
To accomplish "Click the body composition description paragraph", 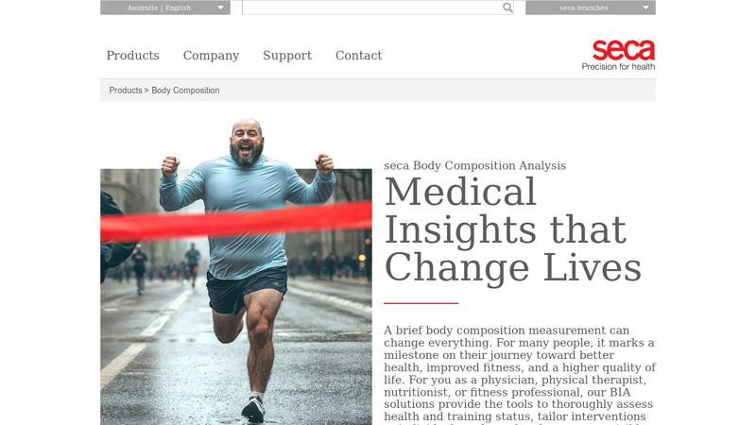I will (520, 375).
